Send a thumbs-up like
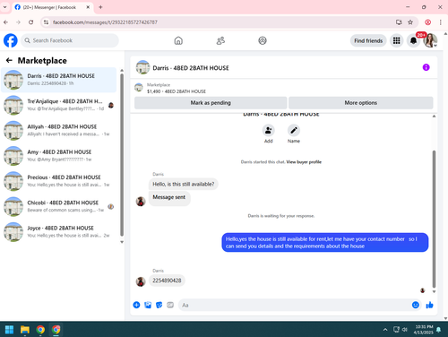The image size is (448, 337). (x=430, y=305)
